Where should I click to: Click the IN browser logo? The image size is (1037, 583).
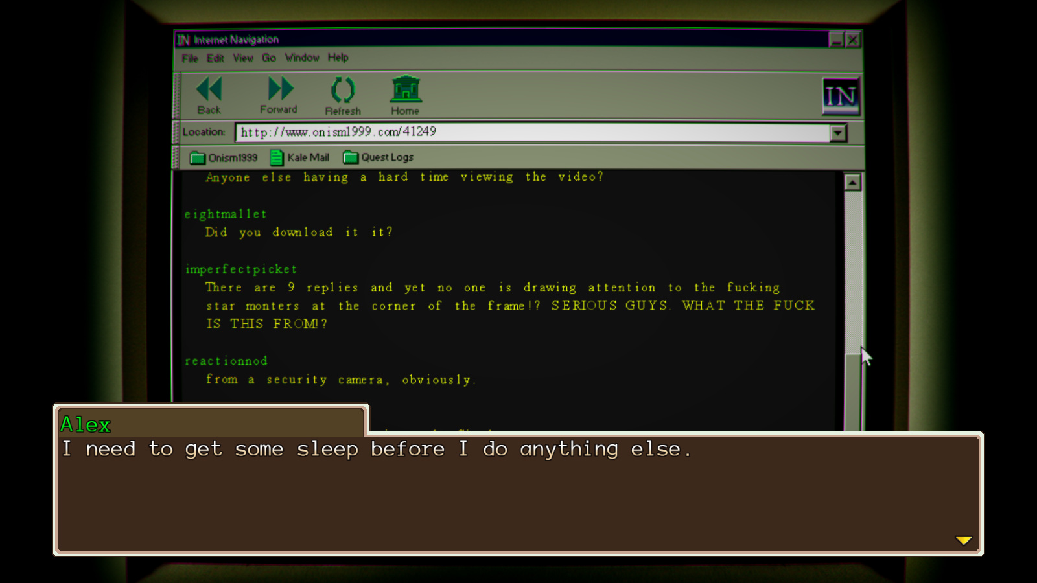click(841, 97)
